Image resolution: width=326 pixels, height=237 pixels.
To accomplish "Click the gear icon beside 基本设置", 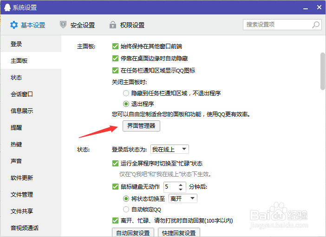I will point(14,25).
